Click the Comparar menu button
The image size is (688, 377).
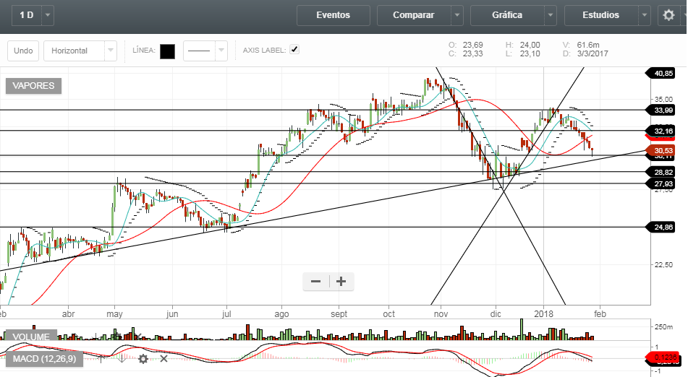point(414,15)
